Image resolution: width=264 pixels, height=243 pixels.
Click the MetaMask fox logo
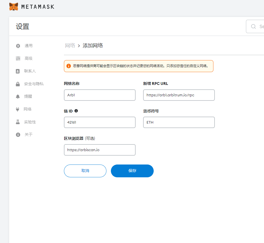tap(14, 7)
